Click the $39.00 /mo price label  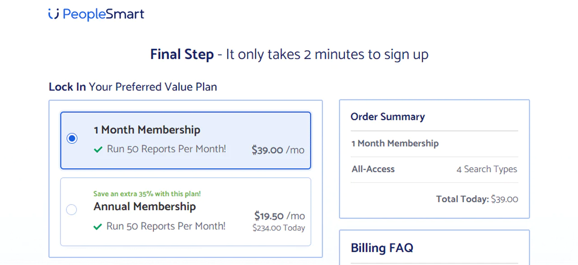point(278,150)
